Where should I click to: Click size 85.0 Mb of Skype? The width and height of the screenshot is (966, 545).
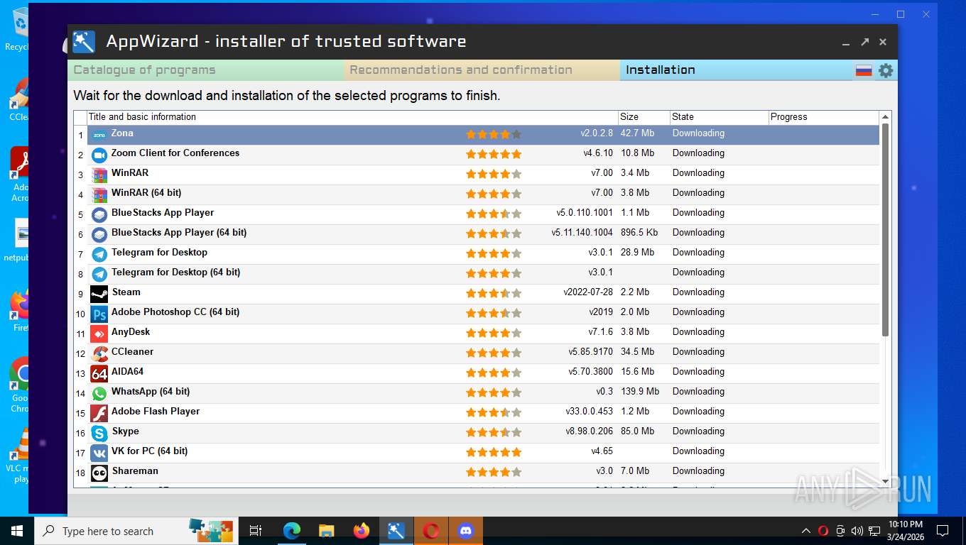[638, 431]
